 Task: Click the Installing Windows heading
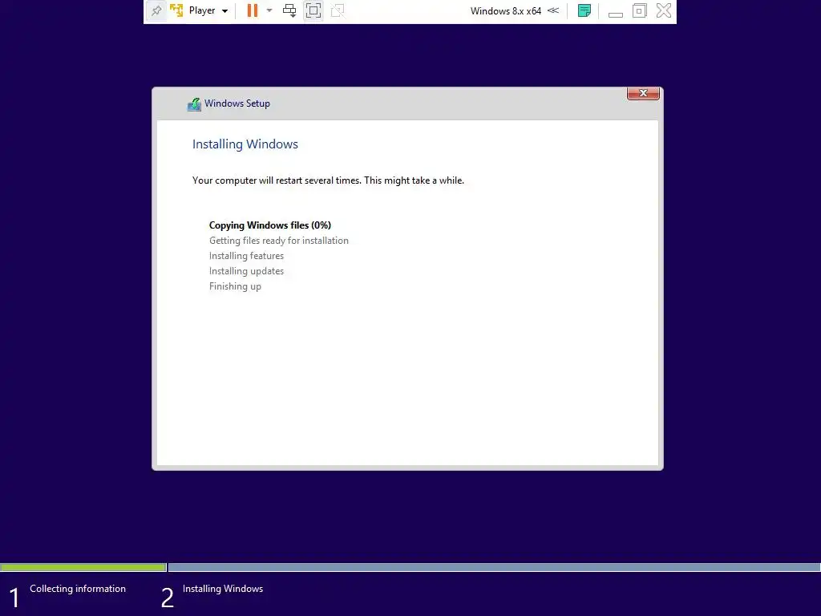(x=245, y=144)
